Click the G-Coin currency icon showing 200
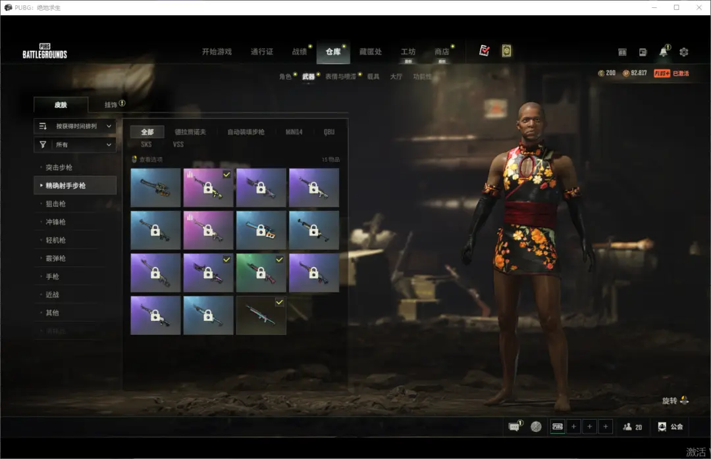The image size is (711, 459). click(601, 73)
